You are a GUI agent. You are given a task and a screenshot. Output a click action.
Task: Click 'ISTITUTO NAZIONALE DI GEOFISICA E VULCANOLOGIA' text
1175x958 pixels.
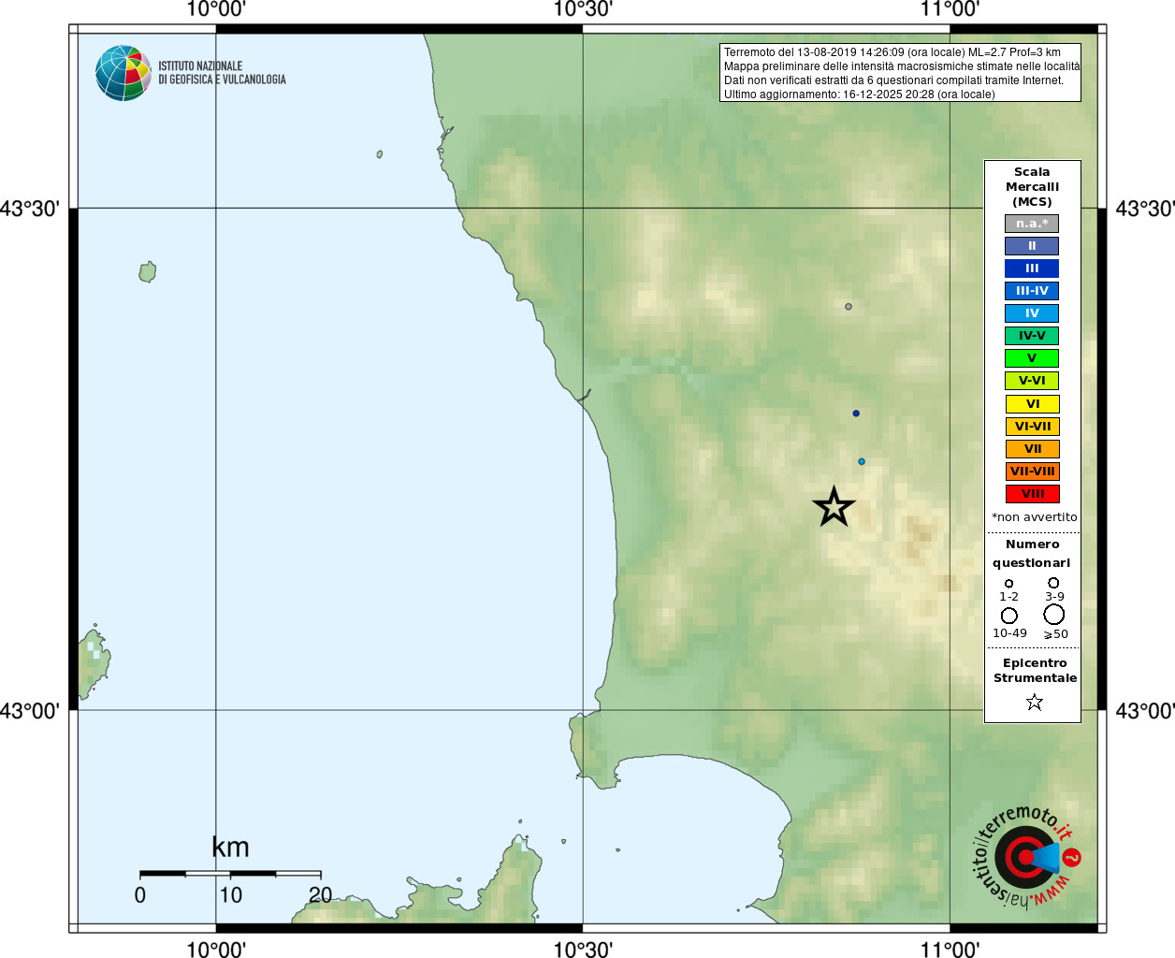point(222,73)
